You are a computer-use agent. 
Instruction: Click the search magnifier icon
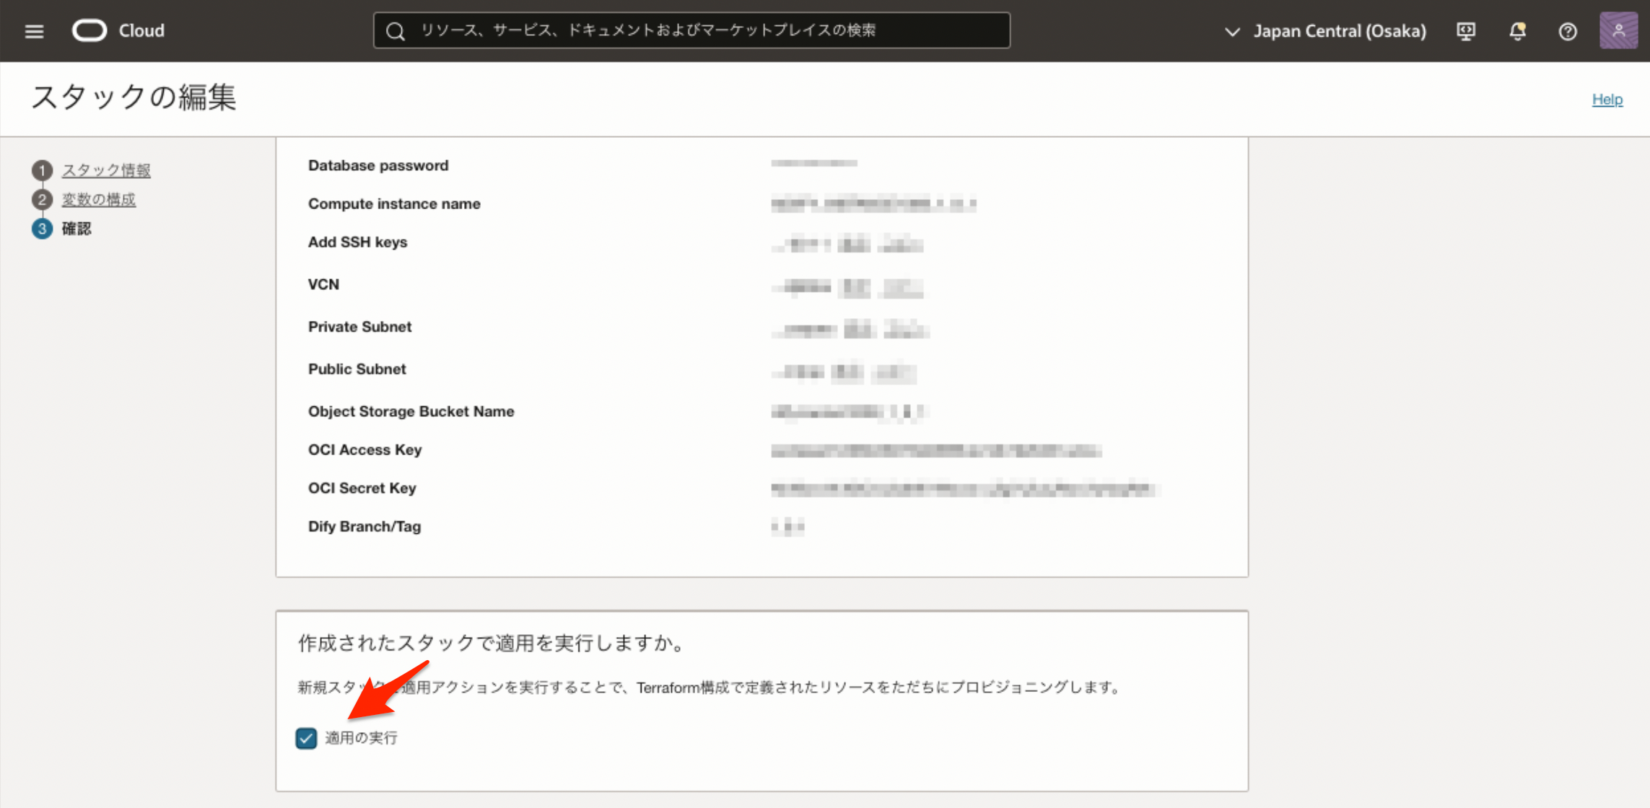tap(395, 31)
